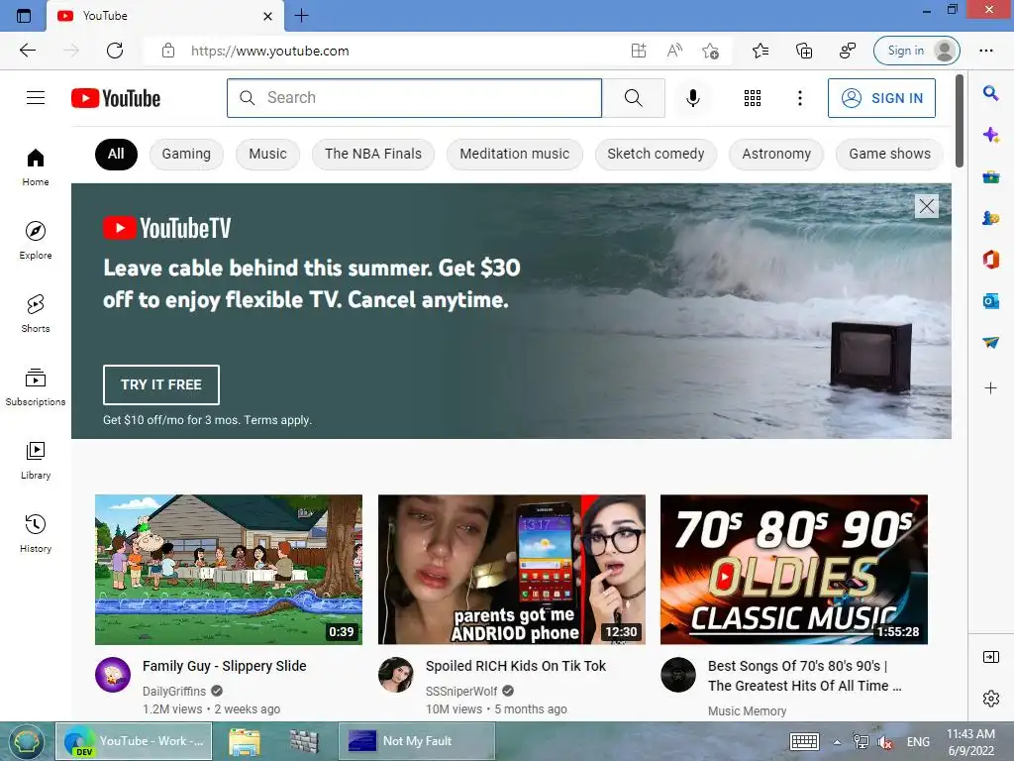Open Spoiled RICH Kids On Tik Tok title
This screenshot has height=761, width=1014.
pos(515,666)
